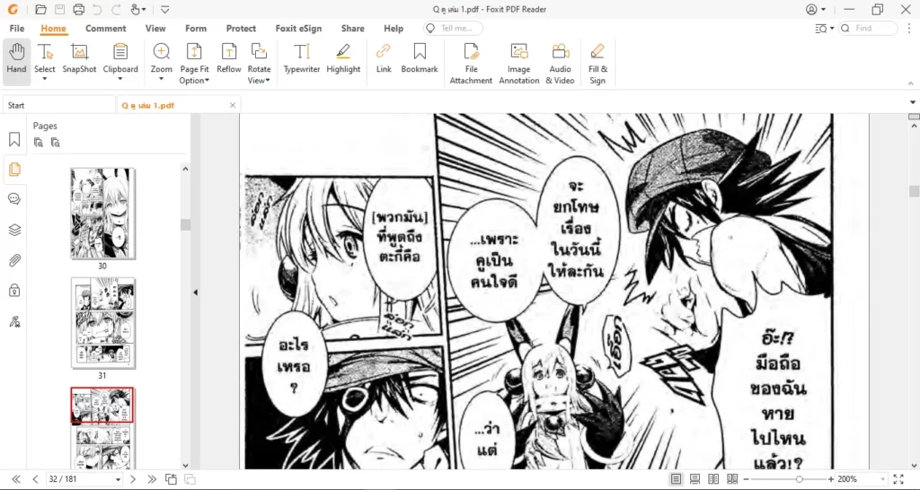920x490 pixels.
Task: Expand the Clipboard dropdown arrow
Action: click(x=120, y=80)
